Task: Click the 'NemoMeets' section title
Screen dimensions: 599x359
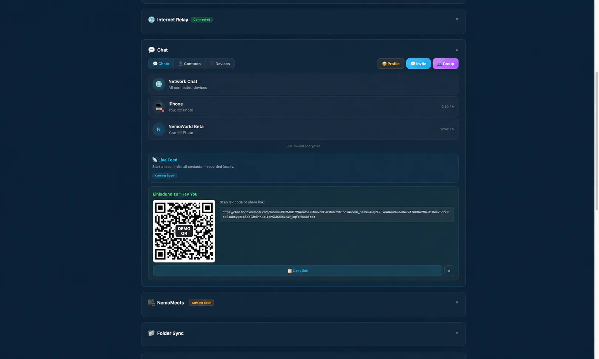Action: point(171,303)
